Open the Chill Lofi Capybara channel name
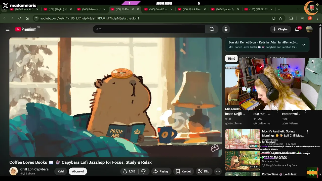The image size is (322, 181). pos(34,169)
